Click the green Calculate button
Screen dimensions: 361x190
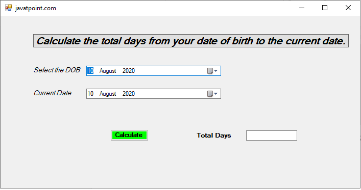129,135
